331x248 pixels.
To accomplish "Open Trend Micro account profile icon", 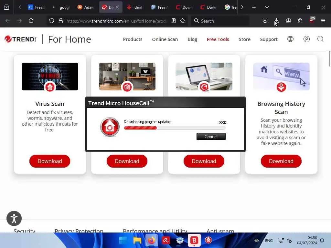I will (306, 39).
